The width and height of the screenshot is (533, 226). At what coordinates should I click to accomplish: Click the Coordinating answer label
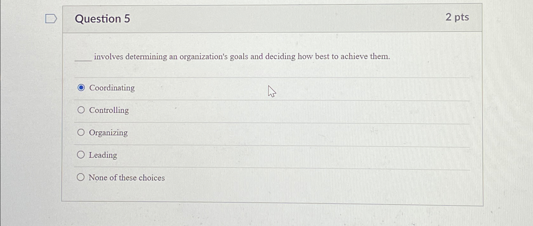111,88
